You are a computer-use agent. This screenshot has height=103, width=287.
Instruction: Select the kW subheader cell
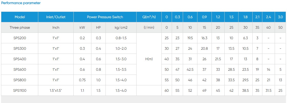pyautogui.click(x=82, y=27)
